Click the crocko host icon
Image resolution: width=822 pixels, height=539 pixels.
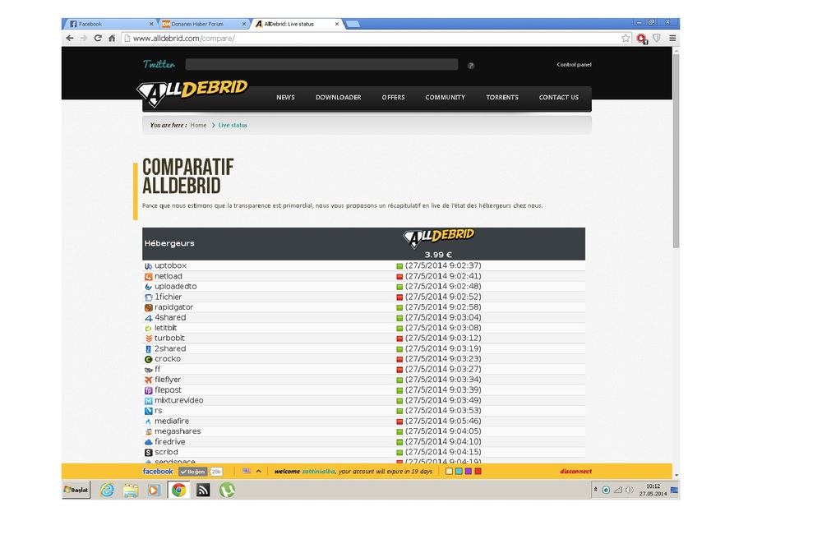point(148,359)
